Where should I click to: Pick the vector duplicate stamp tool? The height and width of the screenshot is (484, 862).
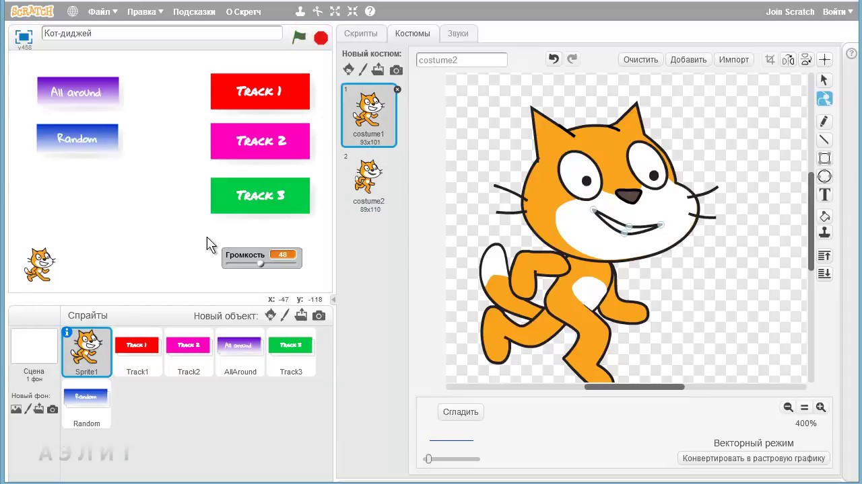824,233
